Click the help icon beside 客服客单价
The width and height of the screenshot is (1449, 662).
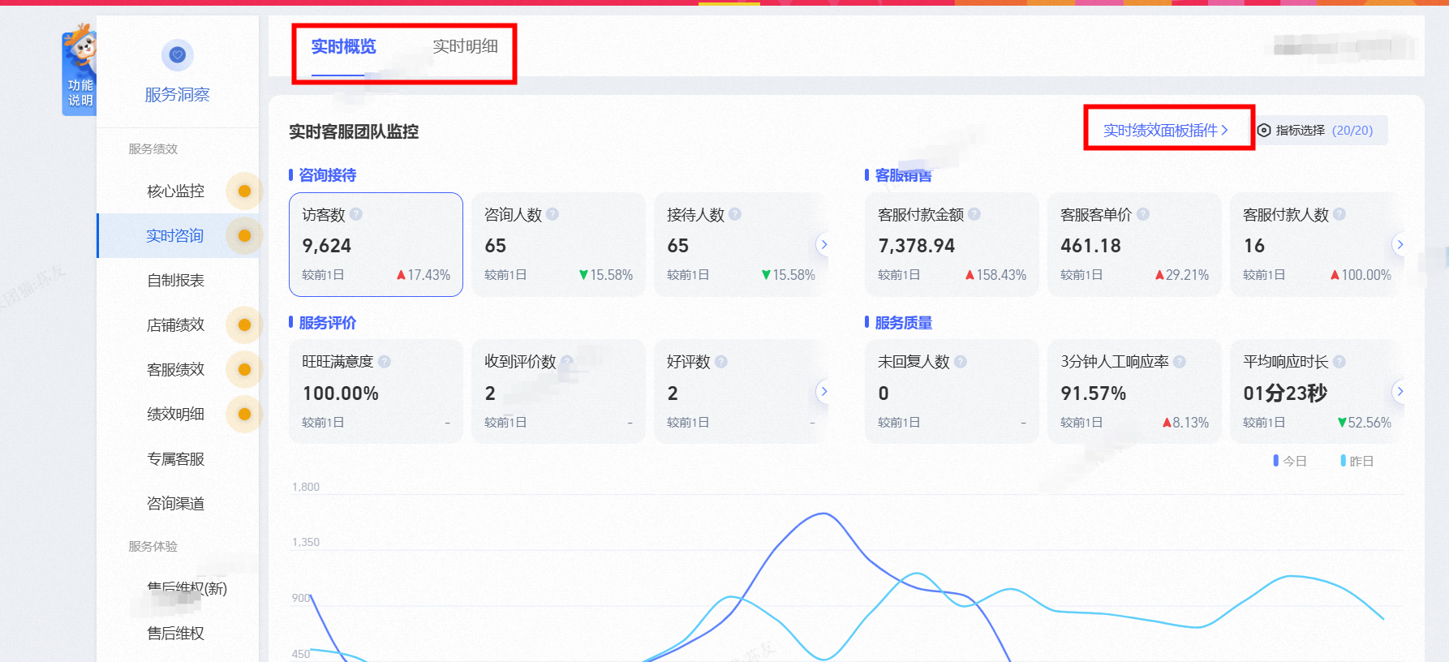click(1143, 214)
